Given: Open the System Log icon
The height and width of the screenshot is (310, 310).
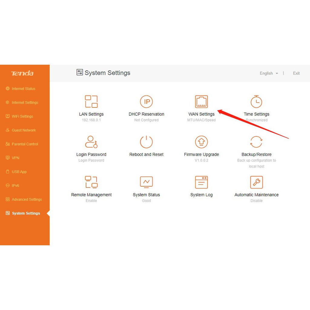Looking at the screenshot, I should tap(201, 182).
